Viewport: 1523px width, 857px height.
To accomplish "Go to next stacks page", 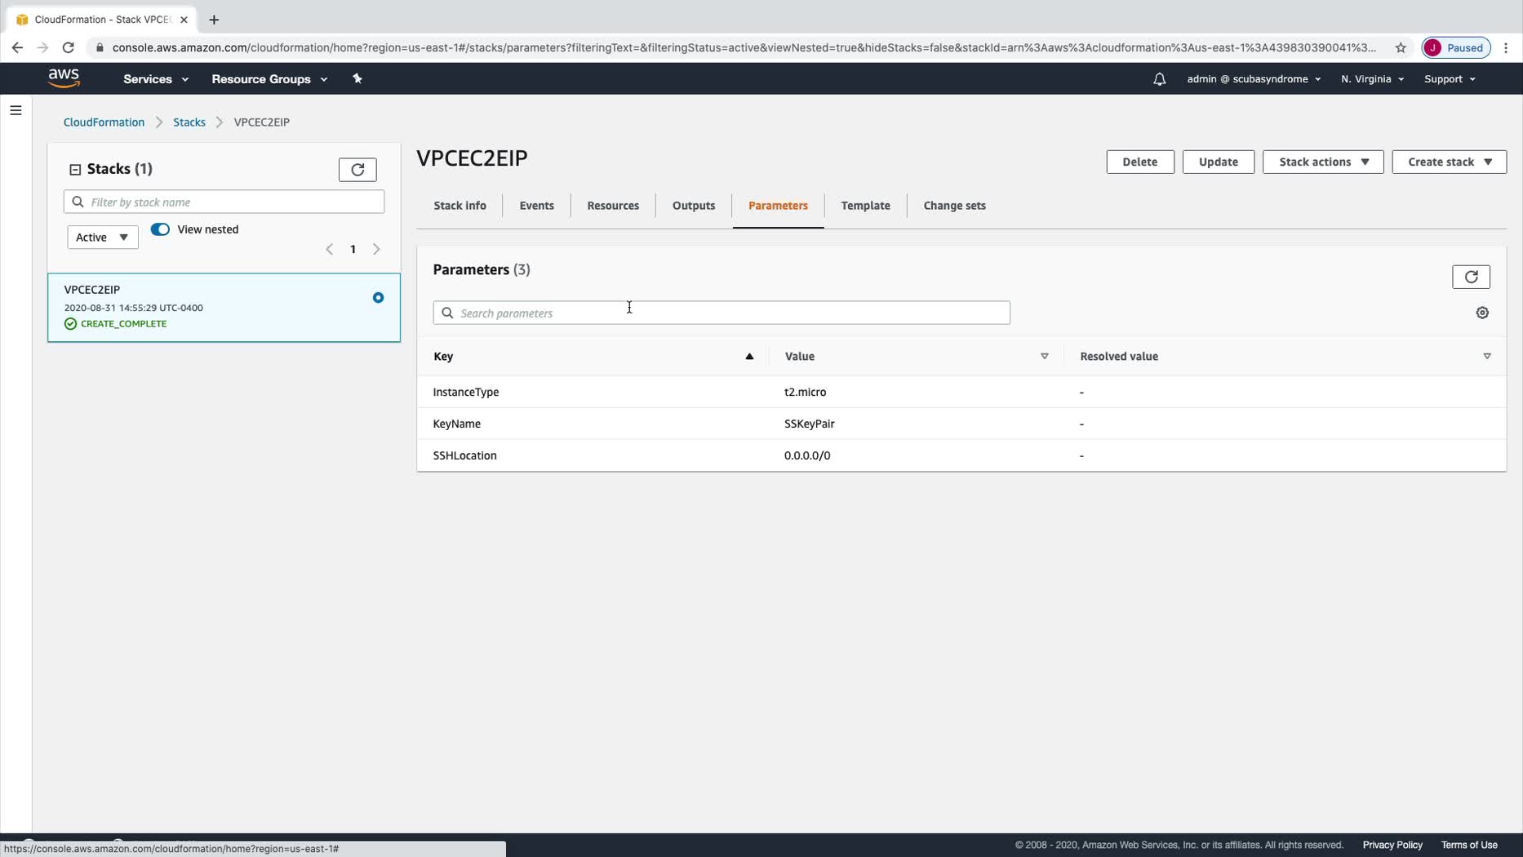I will click(x=376, y=249).
